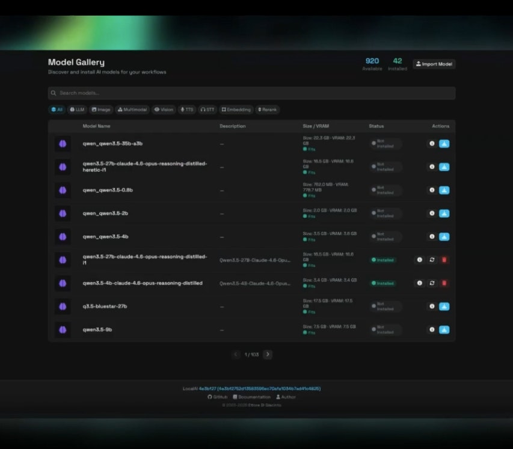The image size is (513, 449).
Task: Click model name qwen3.5-9b
Action: 97,329
